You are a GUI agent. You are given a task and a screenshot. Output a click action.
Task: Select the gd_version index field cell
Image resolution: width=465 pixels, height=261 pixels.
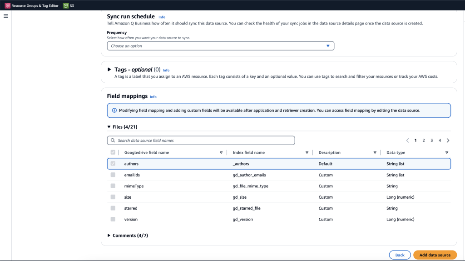[x=242, y=220]
